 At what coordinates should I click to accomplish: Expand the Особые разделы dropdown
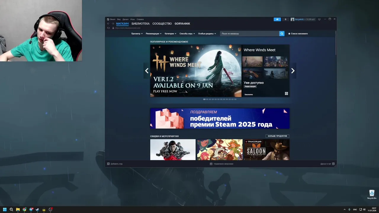click(x=207, y=33)
